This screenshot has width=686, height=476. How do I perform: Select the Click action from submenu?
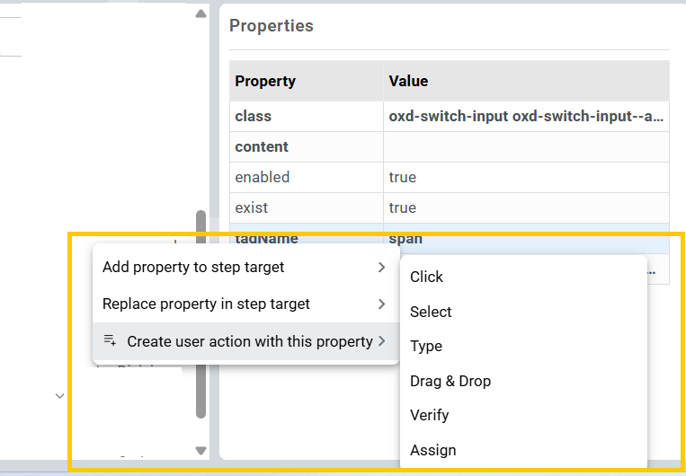tap(427, 278)
